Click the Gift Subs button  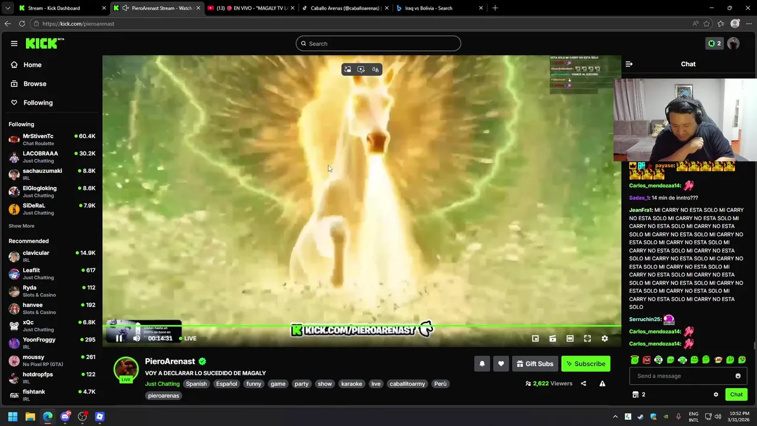pos(535,364)
